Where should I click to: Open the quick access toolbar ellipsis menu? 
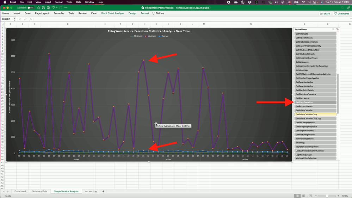[x=66, y=8]
